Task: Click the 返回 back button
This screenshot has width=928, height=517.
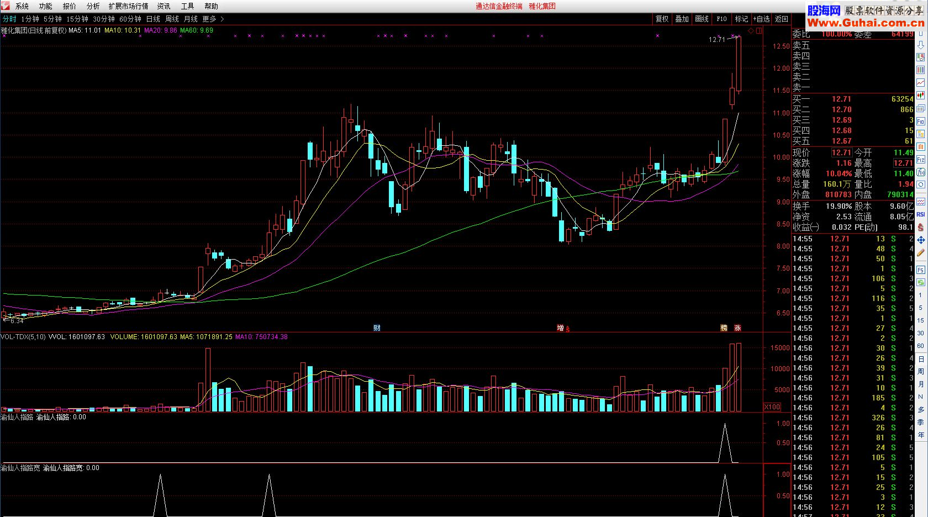Action: pyautogui.click(x=782, y=19)
